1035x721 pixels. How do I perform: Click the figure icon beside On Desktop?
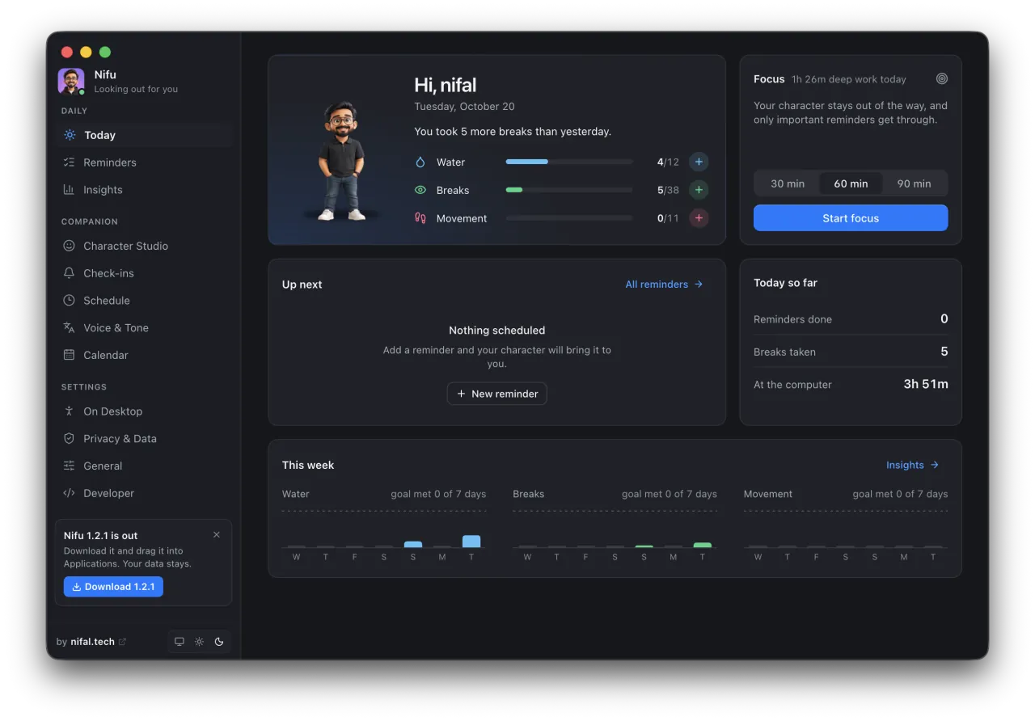(x=69, y=411)
